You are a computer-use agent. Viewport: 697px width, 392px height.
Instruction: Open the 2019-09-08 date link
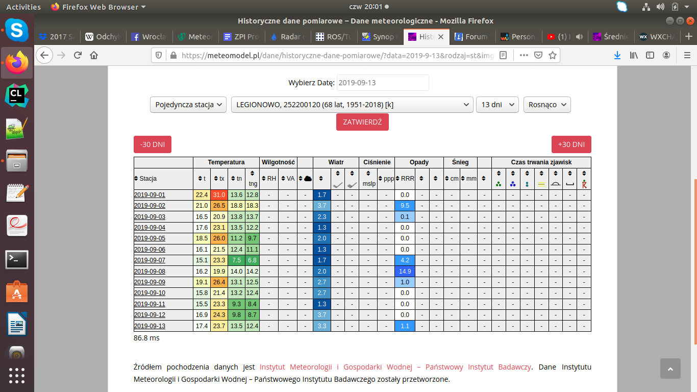tap(150, 272)
